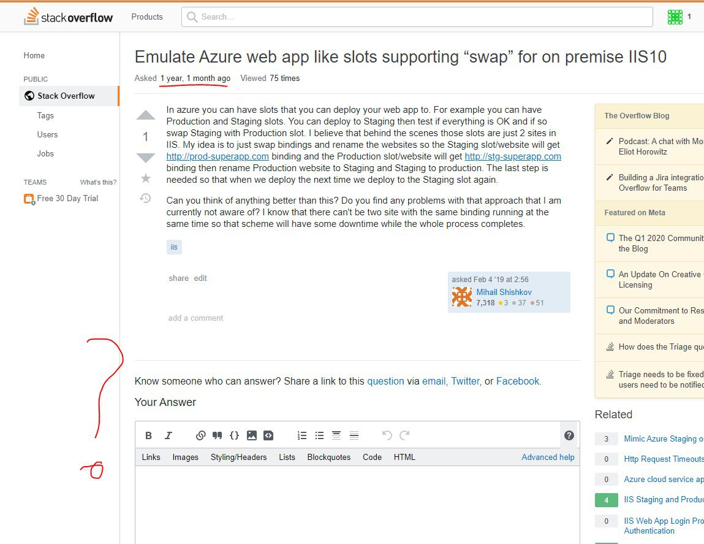Insert a blockquote from the editor toolbar
Screen dimensions: 704x544
(218, 435)
